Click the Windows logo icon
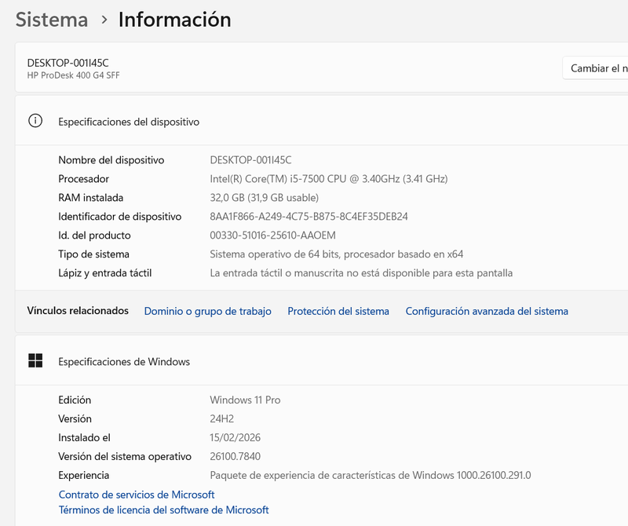The height and width of the screenshot is (526, 628). tap(35, 360)
